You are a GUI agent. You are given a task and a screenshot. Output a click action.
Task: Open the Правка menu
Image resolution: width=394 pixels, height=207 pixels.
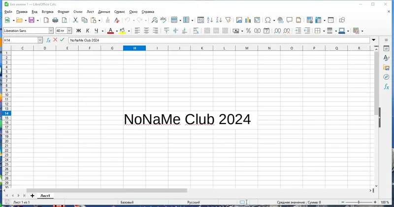[22, 12]
